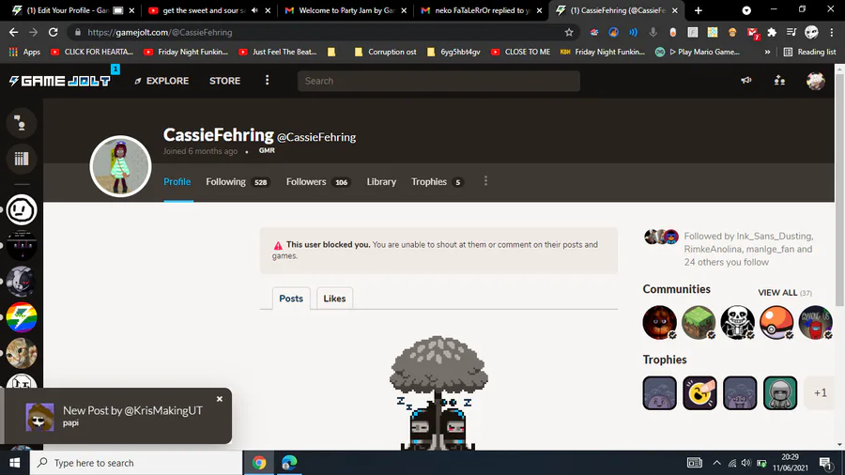Open Microsoft Edge from the taskbar
This screenshot has width=845, height=475.
[289, 463]
